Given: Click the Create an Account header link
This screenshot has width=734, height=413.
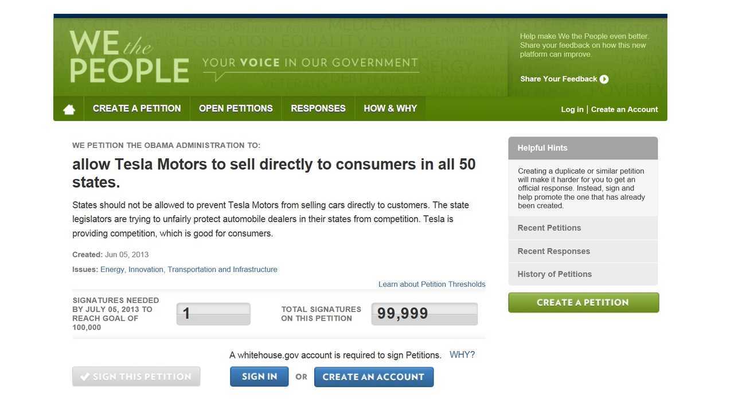Looking at the screenshot, I should click(x=624, y=110).
